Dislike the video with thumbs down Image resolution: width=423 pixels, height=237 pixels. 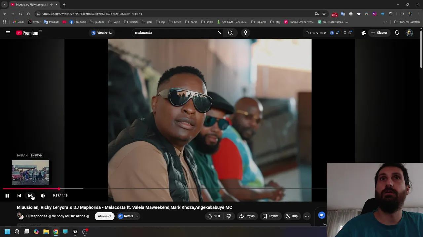(229, 216)
